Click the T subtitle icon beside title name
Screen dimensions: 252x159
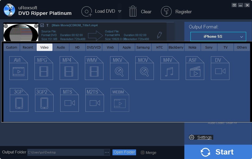click(47, 25)
